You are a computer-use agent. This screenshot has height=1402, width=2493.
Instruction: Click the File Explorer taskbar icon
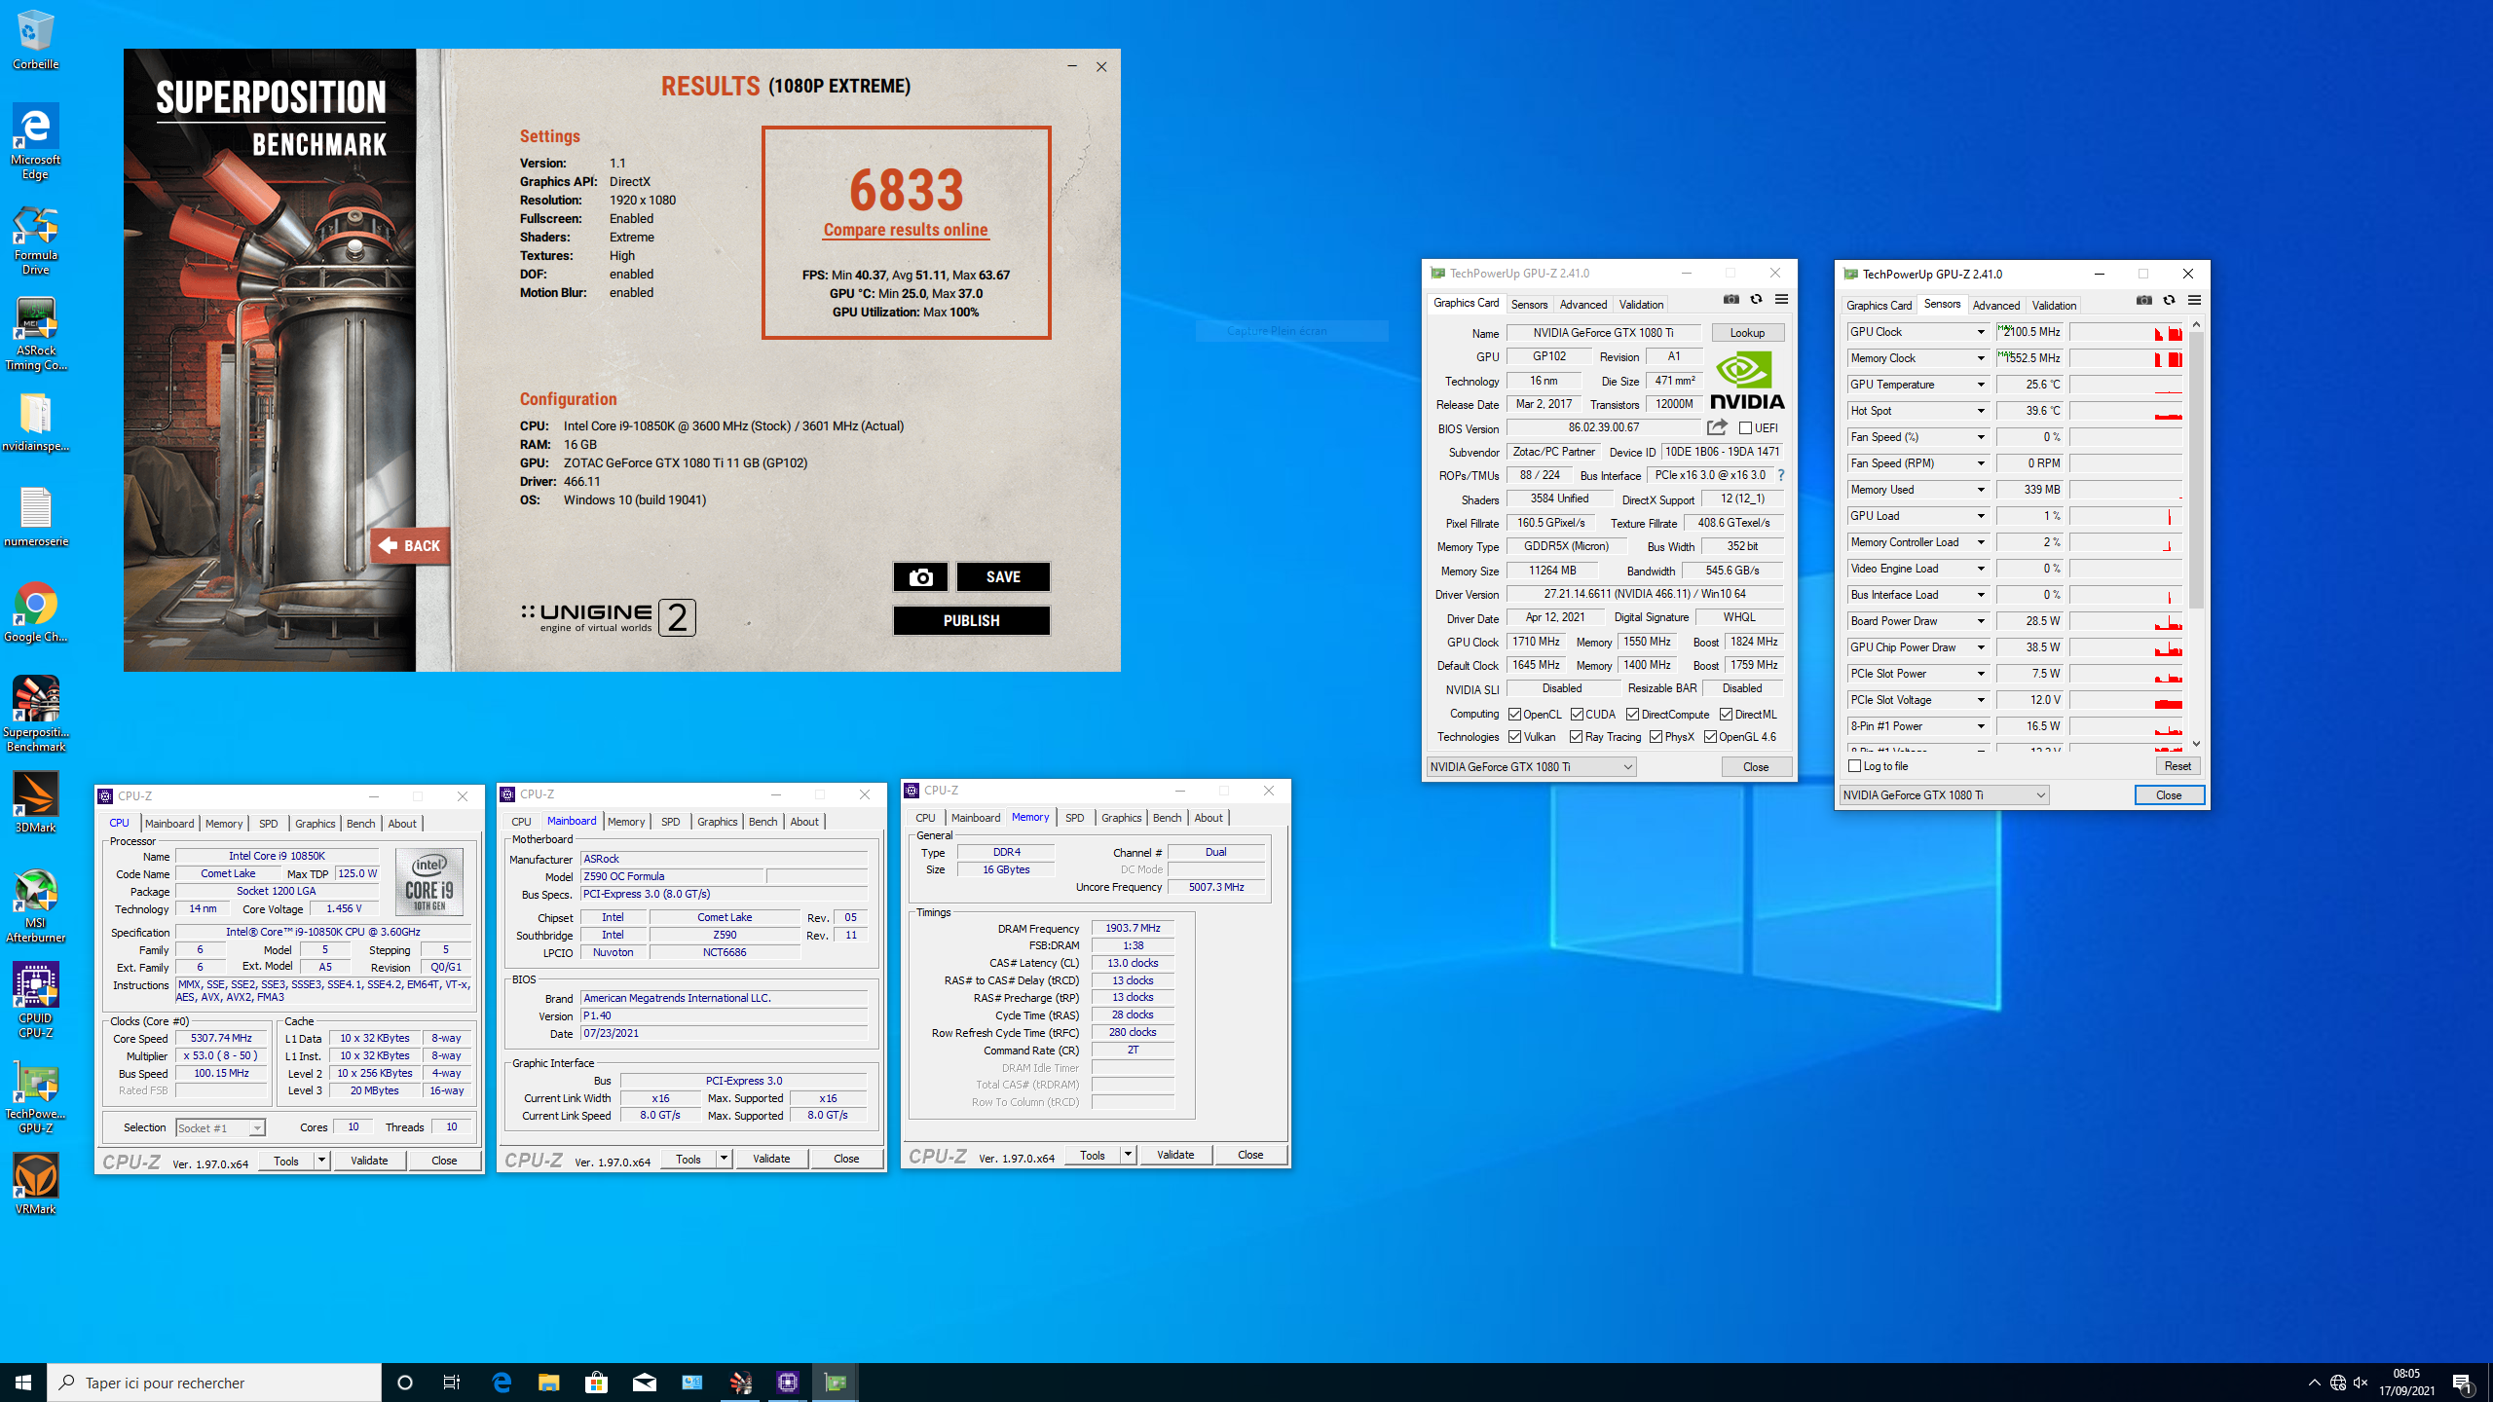(x=549, y=1383)
